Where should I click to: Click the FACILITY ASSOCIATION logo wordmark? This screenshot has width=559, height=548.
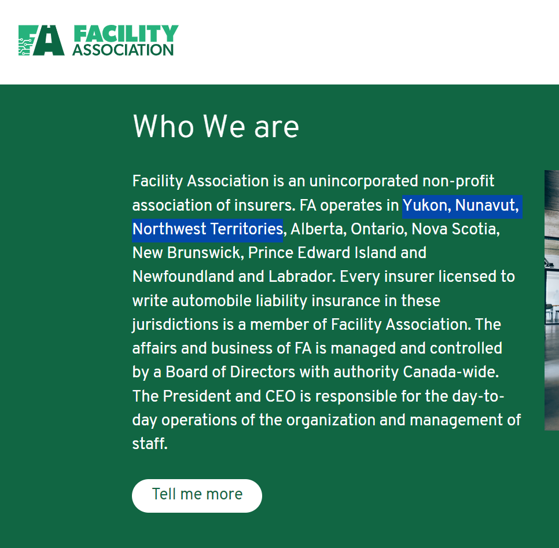click(x=125, y=41)
